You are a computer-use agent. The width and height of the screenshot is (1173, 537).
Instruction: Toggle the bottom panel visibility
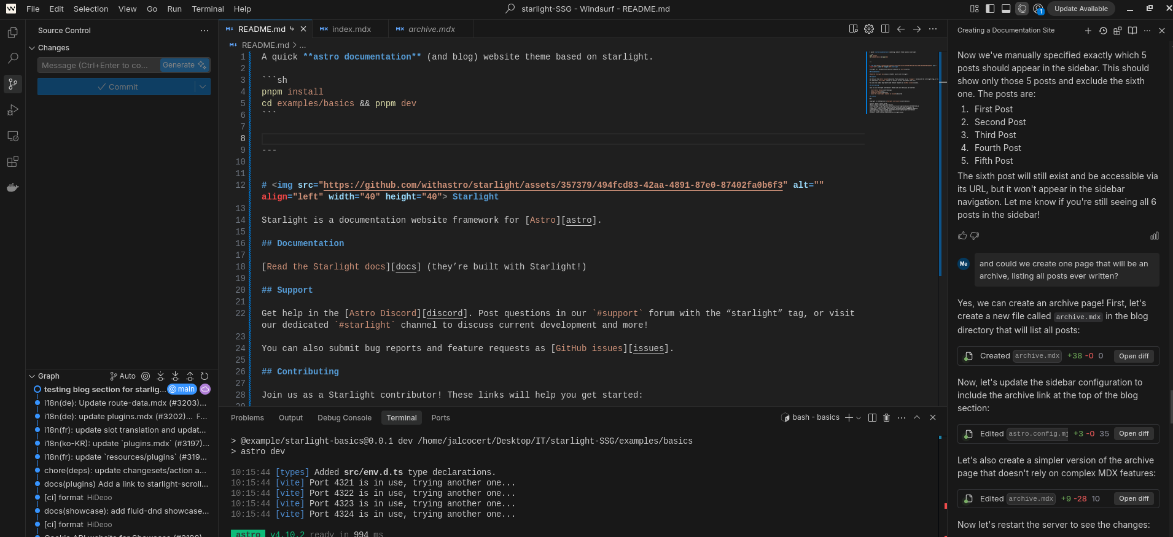[x=1006, y=9]
